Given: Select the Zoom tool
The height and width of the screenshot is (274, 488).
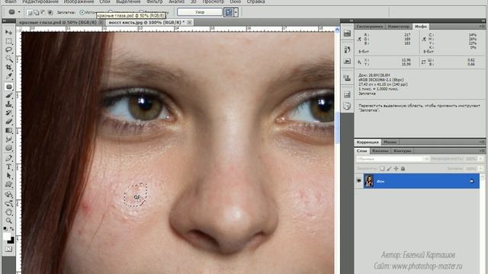Looking at the screenshot, I should click(x=8, y=221).
